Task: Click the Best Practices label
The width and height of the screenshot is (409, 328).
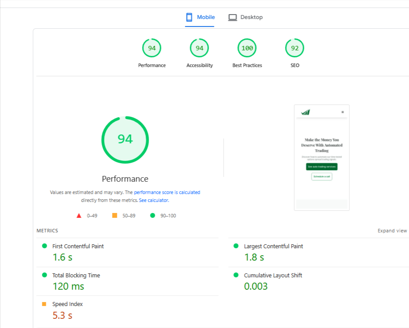Action: click(x=247, y=65)
